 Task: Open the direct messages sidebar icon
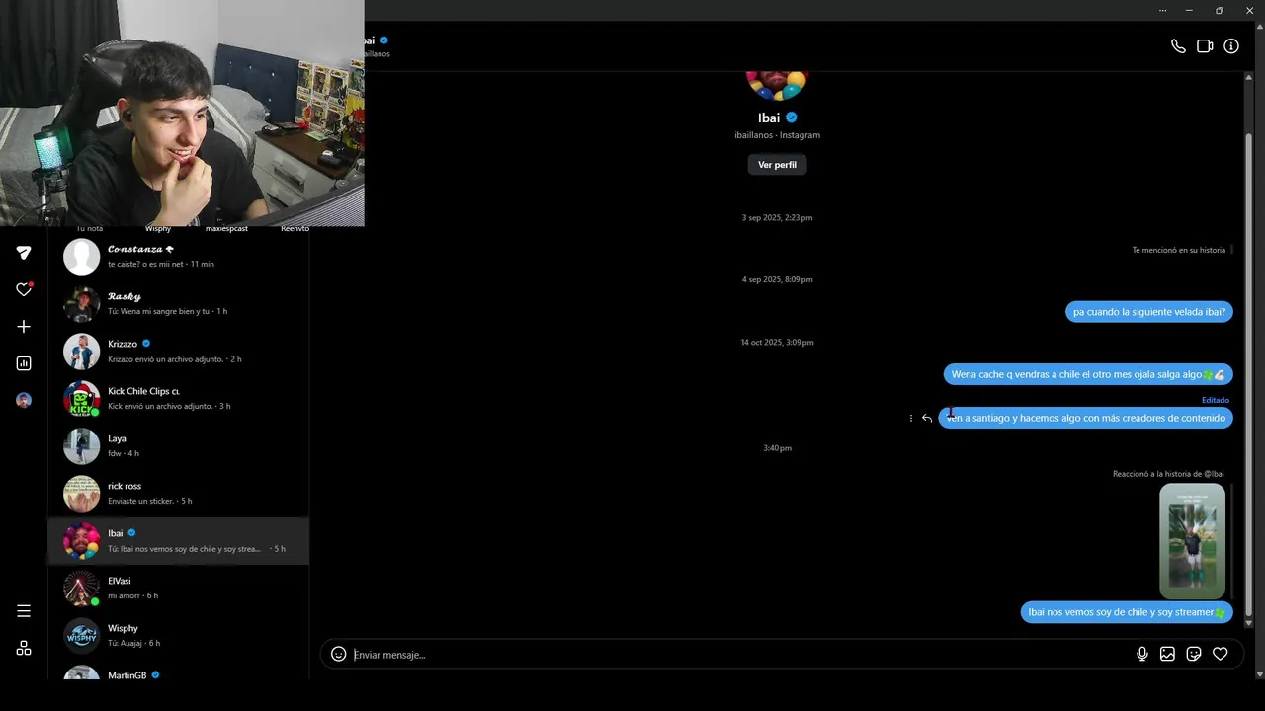click(x=24, y=253)
